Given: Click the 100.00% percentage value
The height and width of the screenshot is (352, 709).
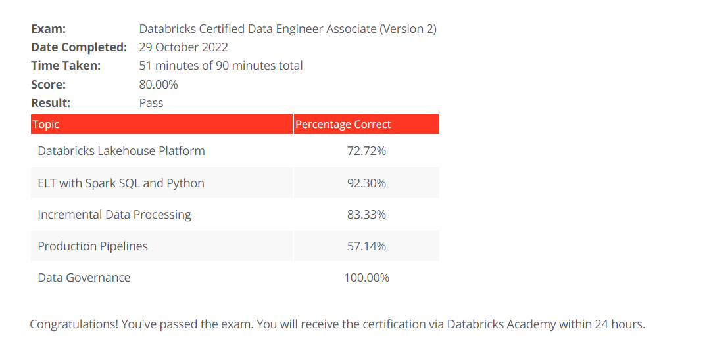Looking at the screenshot, I should (x=366, y=278).
